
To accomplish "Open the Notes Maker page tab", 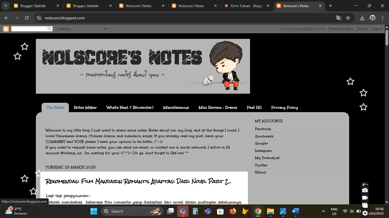I will (x=85, y=108).
